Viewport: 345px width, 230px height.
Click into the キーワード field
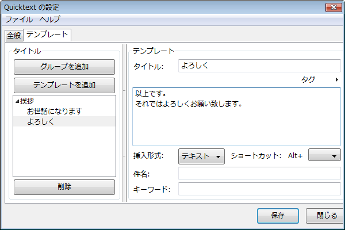pos(259,189)
